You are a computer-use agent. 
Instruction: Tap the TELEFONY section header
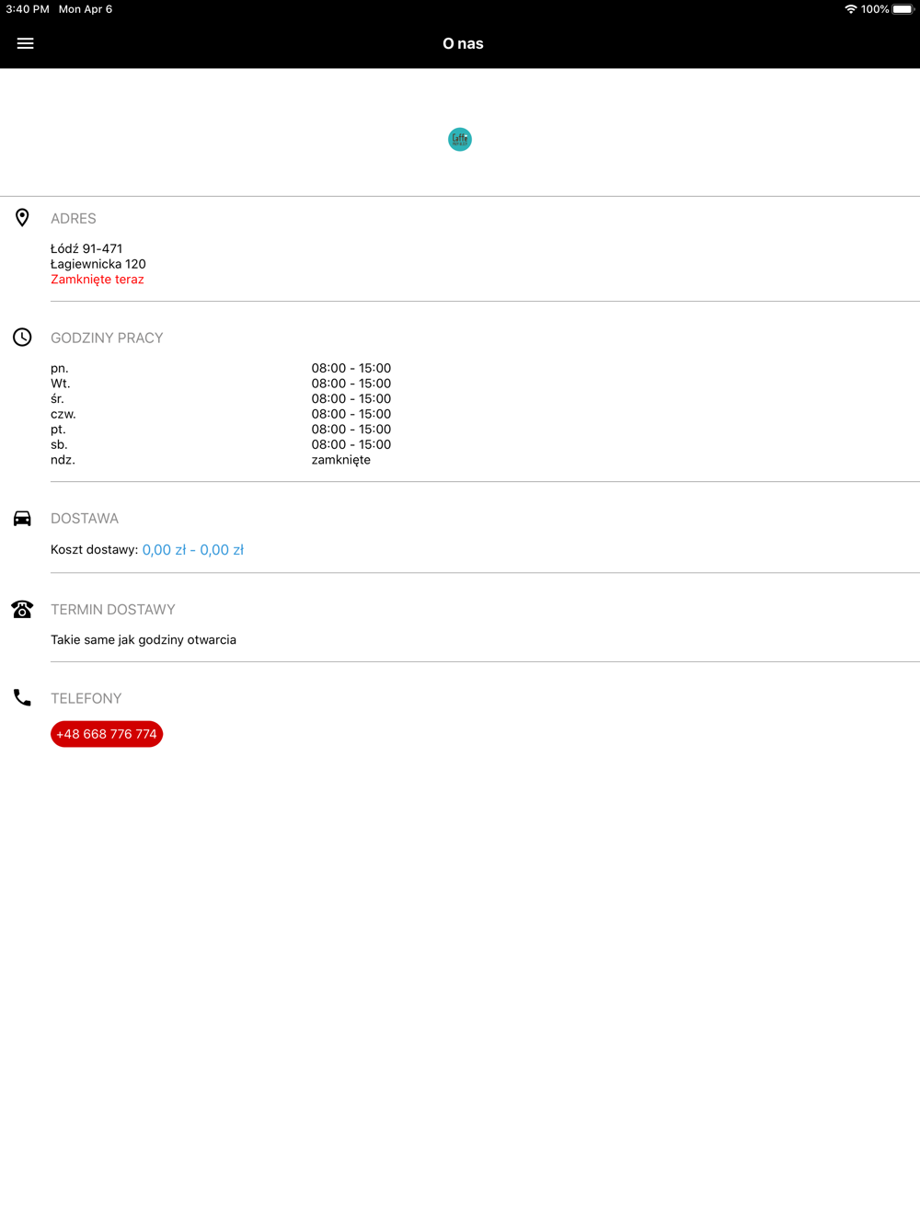pos(86,698)
